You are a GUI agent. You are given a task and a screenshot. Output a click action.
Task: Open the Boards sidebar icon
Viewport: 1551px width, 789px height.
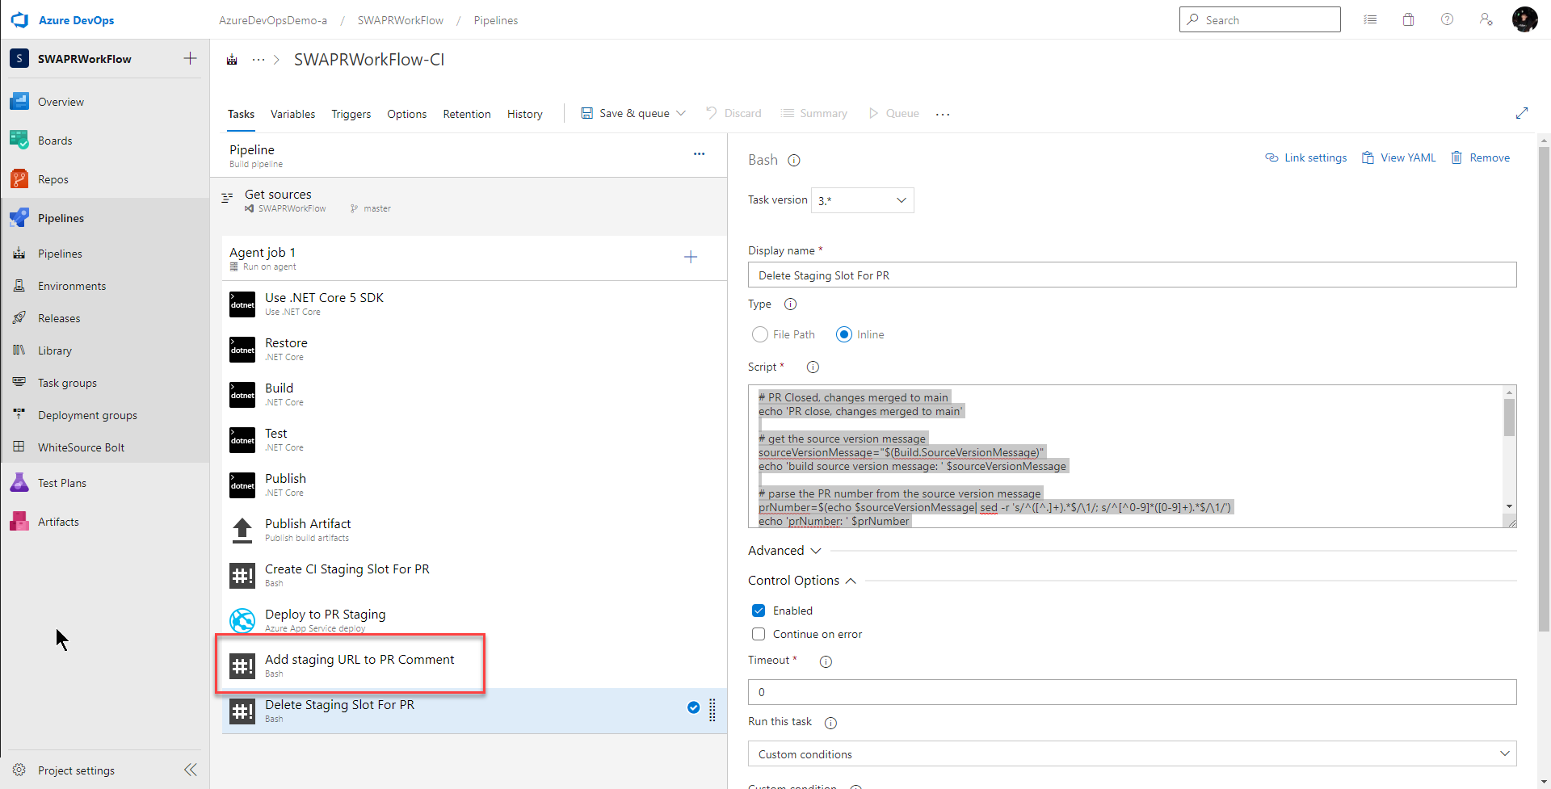pyautogui.click(x=19, y=141)
